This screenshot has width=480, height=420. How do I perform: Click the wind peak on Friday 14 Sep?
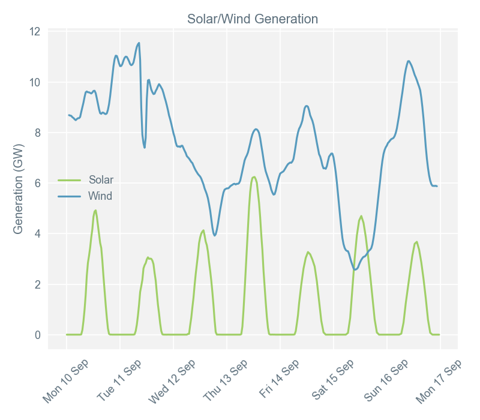(x=307, y=106)
